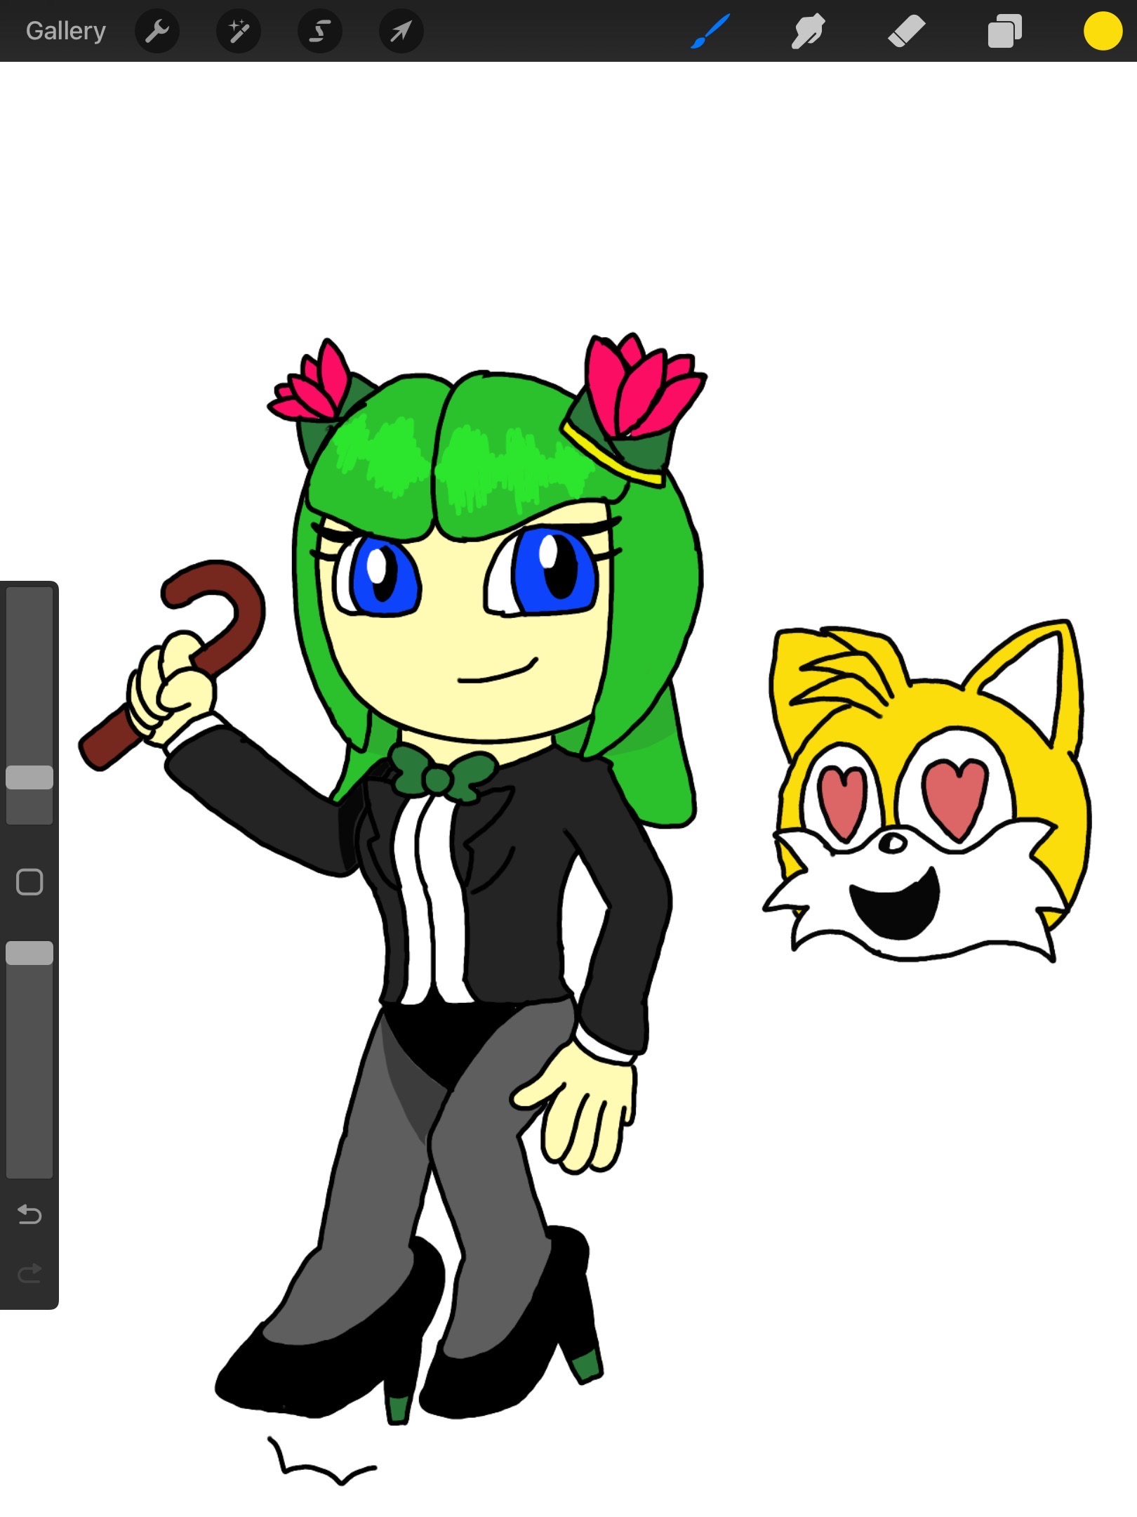Image resolution: width=1137 pixels, height=1517 pixels.
Task: Open the Adjustments magic wand menu
Action: [239, 31]
